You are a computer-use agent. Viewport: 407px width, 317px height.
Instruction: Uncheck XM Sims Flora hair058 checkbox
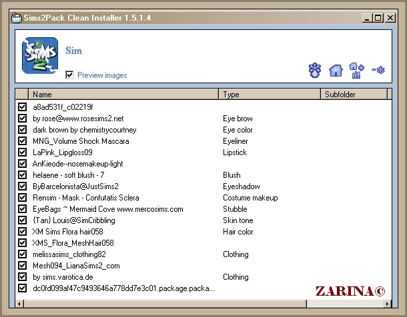pos(22,232)
